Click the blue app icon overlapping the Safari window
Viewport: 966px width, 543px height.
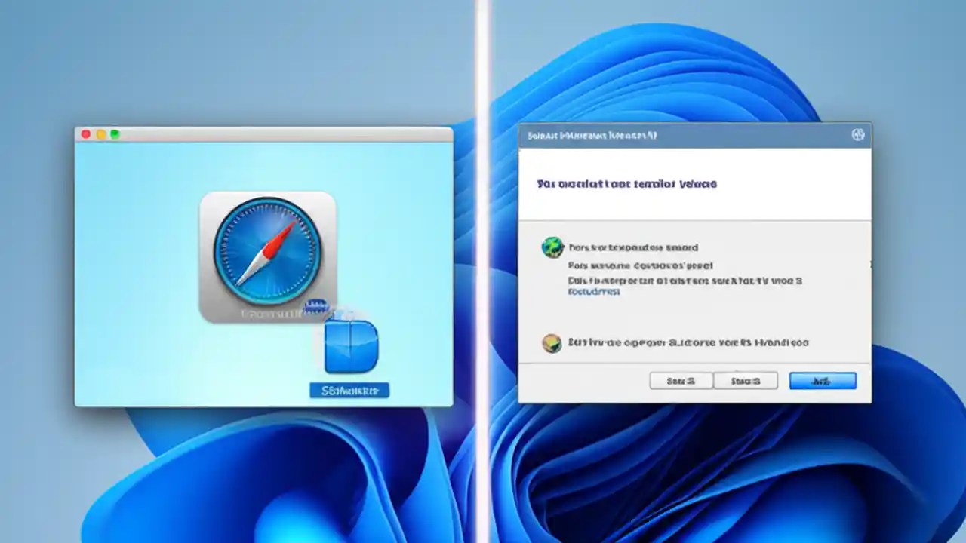[352, 345]
